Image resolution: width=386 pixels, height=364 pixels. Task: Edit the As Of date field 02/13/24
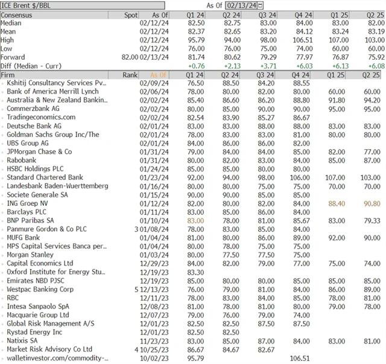tap(241, 5)
